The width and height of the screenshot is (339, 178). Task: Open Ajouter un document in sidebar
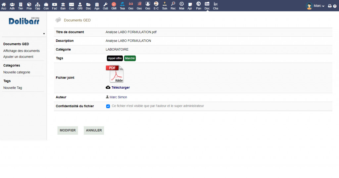point(18,57)
